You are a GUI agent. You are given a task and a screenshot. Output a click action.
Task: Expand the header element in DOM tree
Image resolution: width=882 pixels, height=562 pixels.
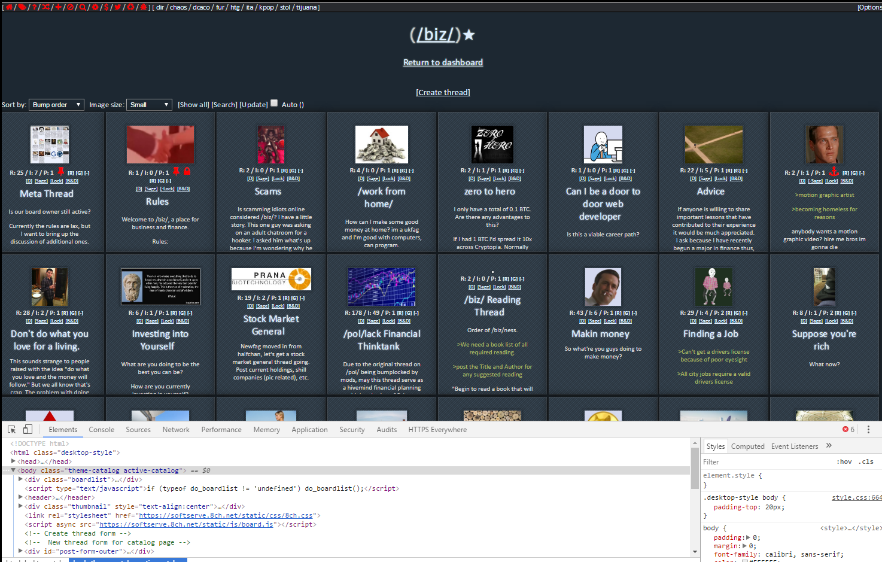21,497
